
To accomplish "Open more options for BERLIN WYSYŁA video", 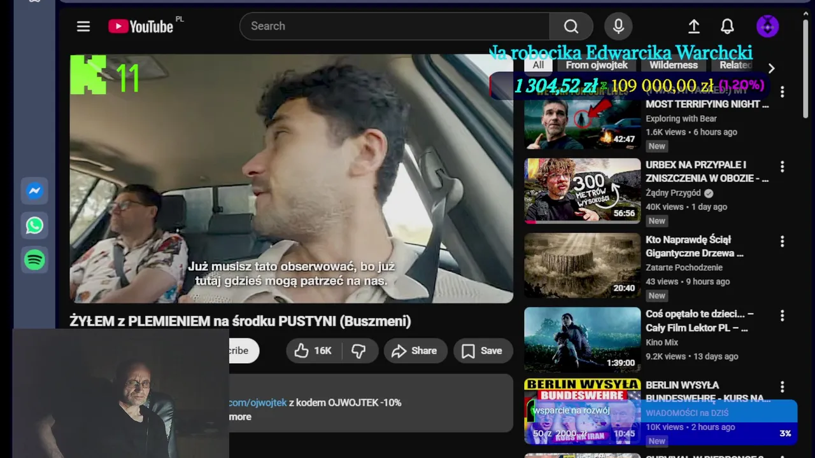I will click(782, 387).
